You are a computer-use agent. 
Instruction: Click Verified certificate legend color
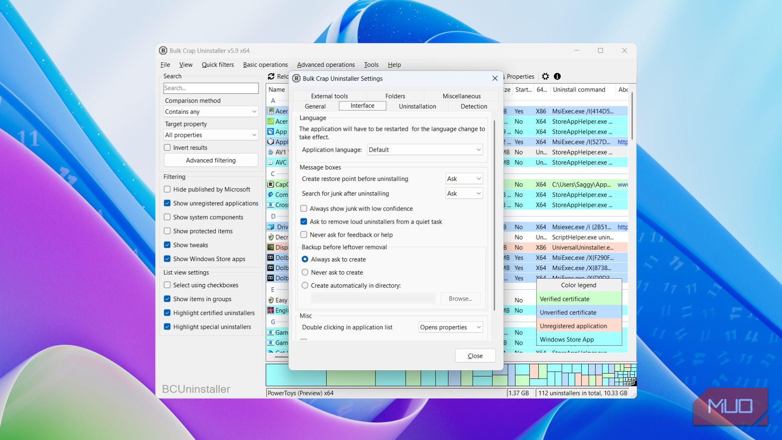pos(579,299)
